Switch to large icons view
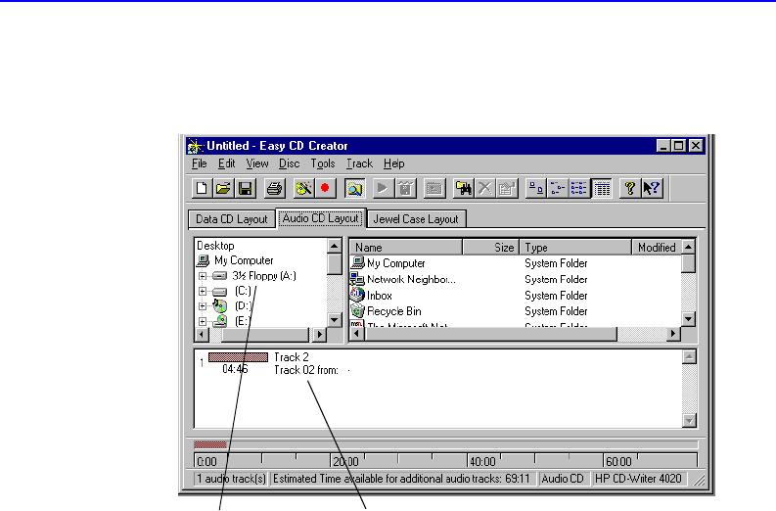Viewport: 776px width, 511px height. point(536,188)
